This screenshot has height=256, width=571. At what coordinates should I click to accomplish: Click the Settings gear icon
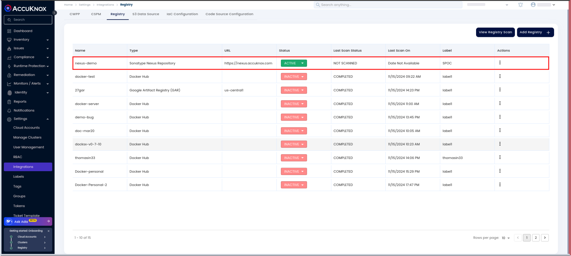coord(9,119)
